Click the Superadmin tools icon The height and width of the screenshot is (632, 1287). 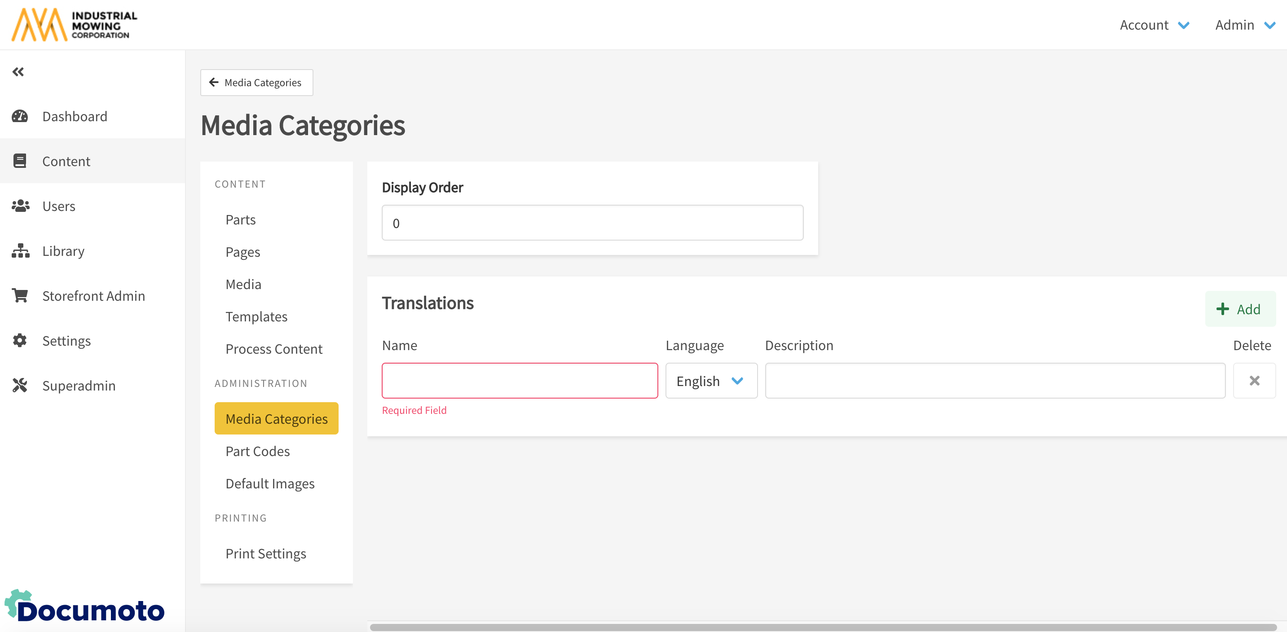[x=20, y=386]
